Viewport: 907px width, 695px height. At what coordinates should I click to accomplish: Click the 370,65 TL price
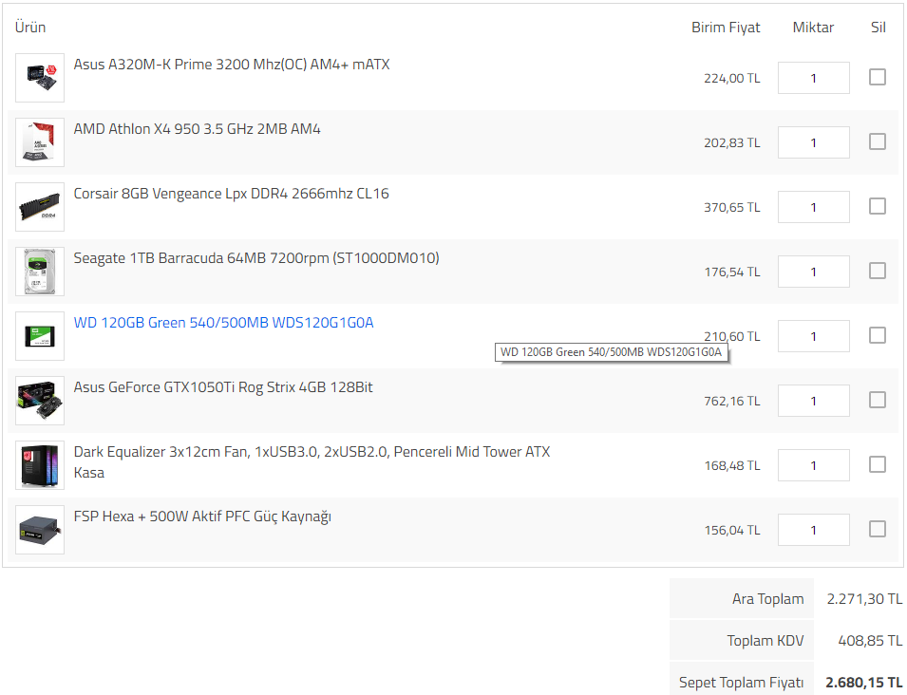pyautogui.click(x=731, y=207)
